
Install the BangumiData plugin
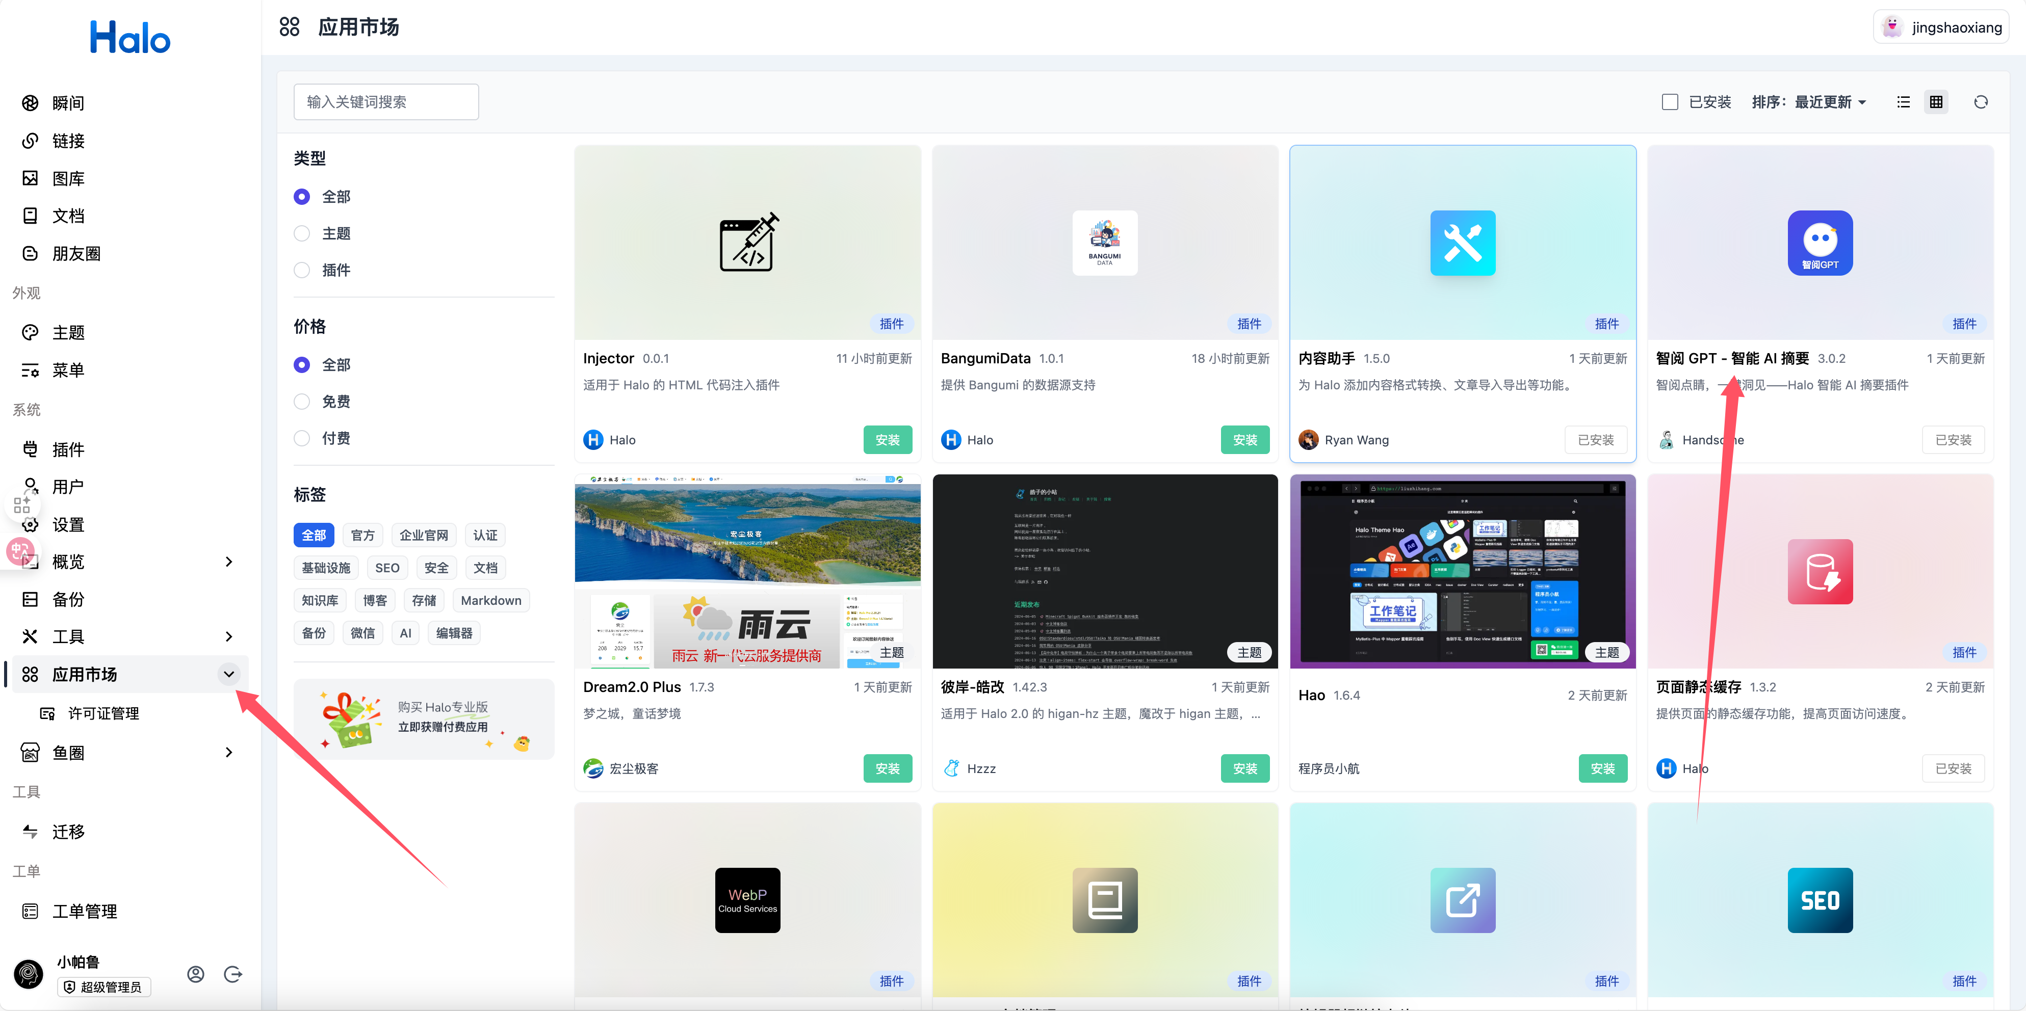[x=1245, y=440]
